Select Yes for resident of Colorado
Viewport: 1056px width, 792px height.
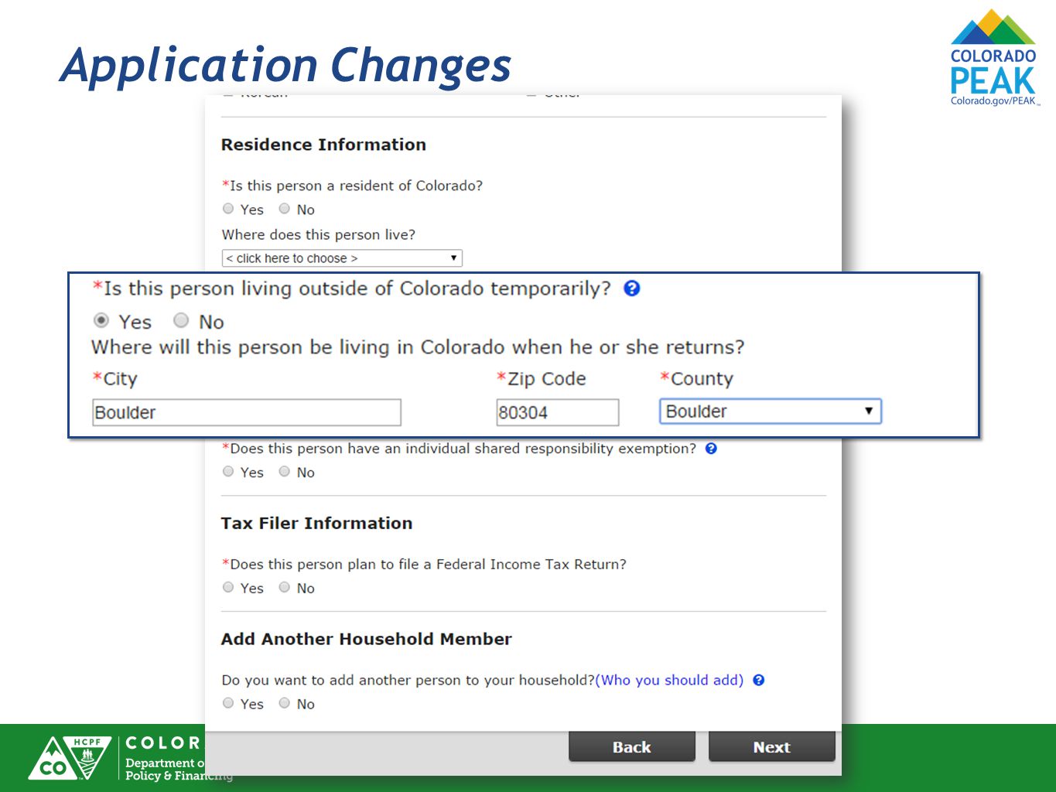tap(228, 209)
